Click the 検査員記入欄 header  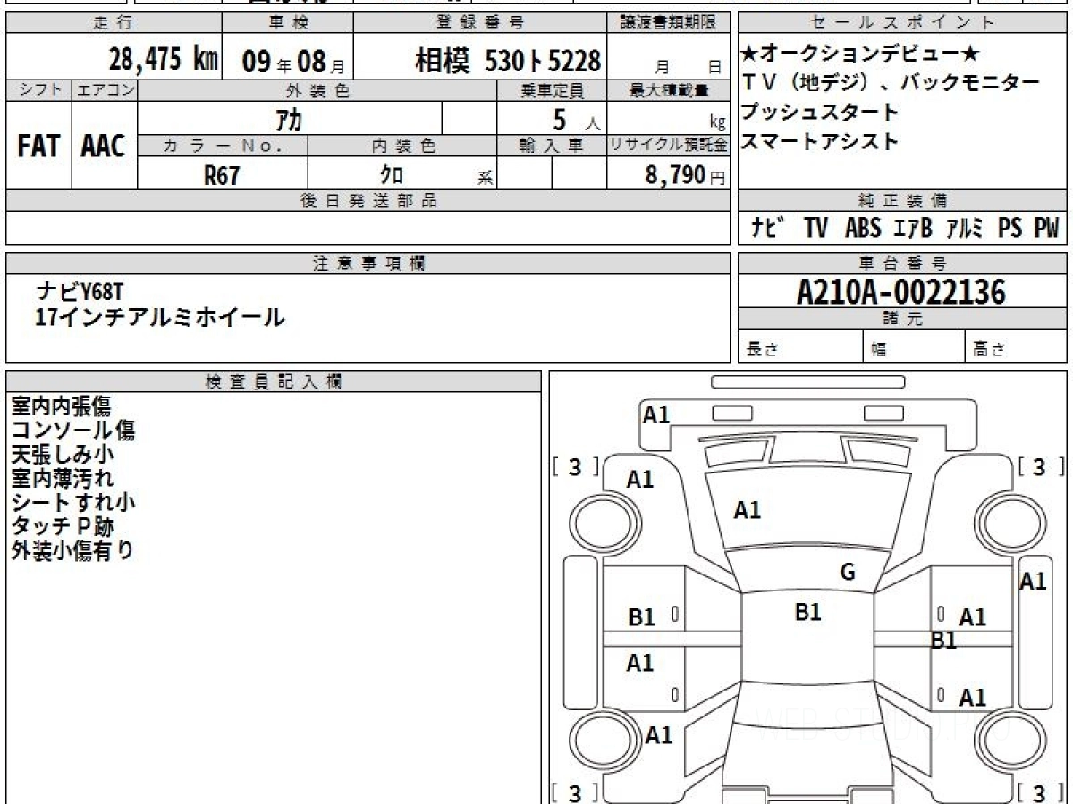[274, 381]
